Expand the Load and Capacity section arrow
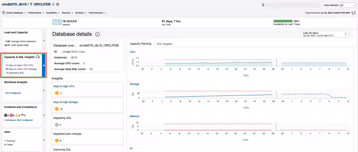358x152 pixels. pyautogui.click(x=44, y=40)
